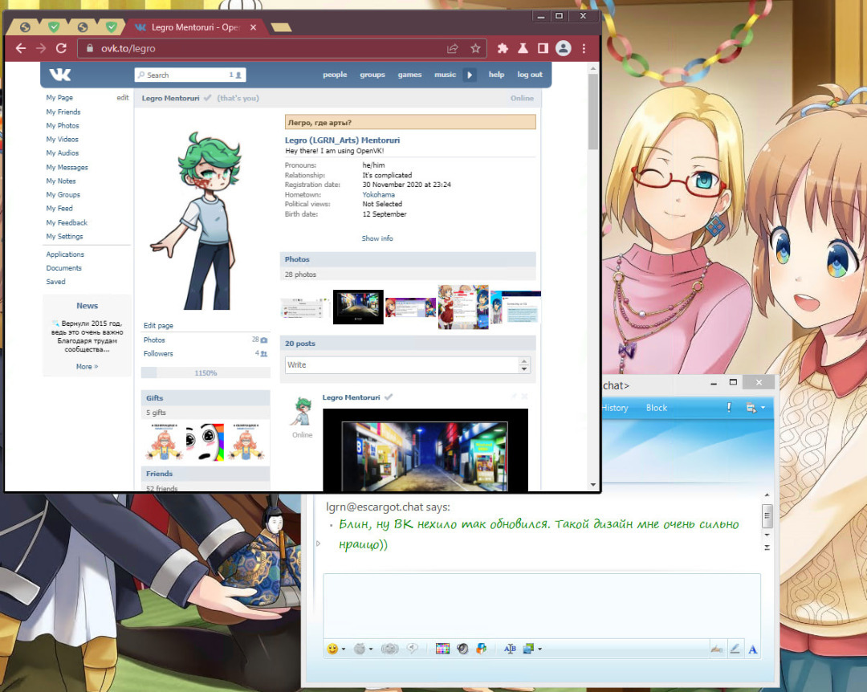This screenshot has height=692, width=867.
Task: Click the 'Write' post input field
Action: (401, 364)
